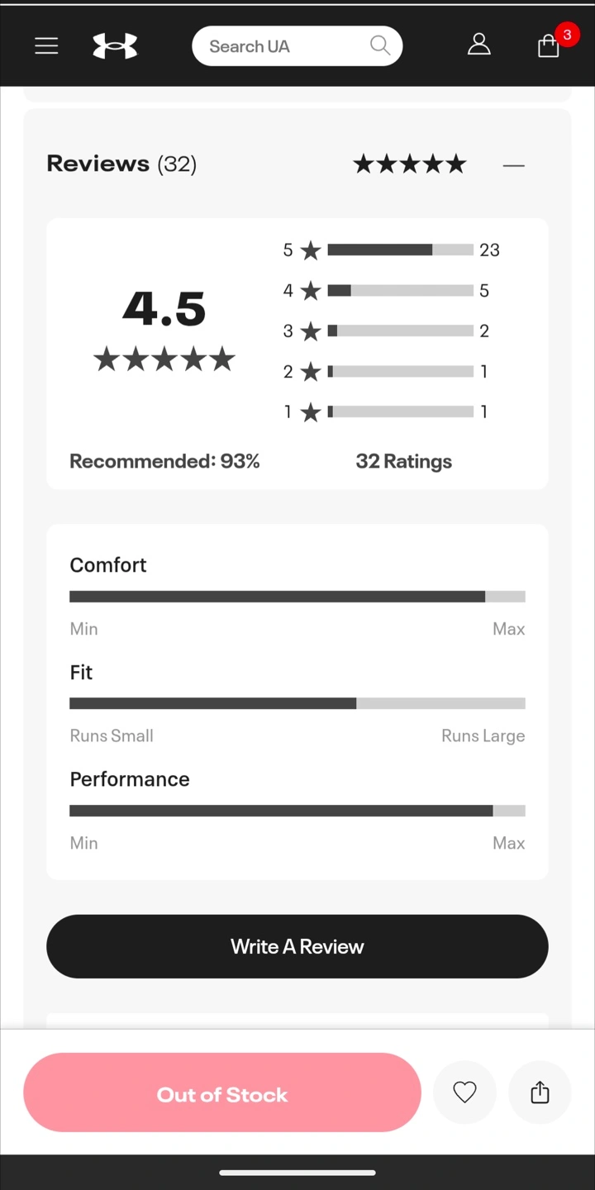Click the search magnifier icon
The width and height of the screenshot is (595, 1190).
379,45
